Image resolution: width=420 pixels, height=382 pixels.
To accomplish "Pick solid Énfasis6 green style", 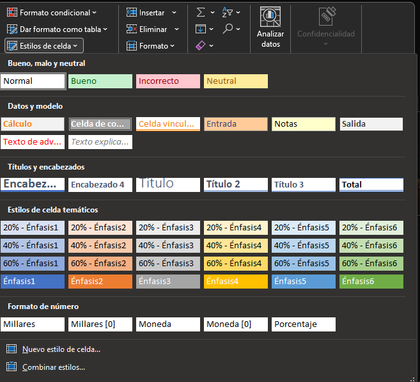I will pyautogui.click(x=371, y=281).
